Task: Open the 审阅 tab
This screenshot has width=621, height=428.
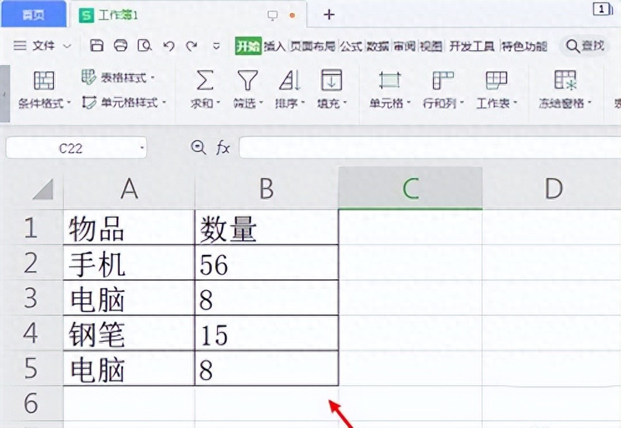Action: 404,47
